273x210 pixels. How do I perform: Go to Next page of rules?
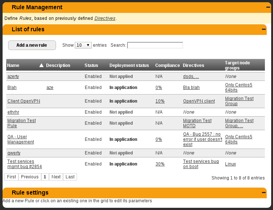(x=56, y=177)
